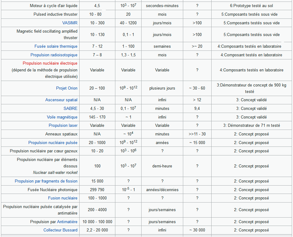
Task: Follow the Ascenseur spatial link
Action: (61, 100)
